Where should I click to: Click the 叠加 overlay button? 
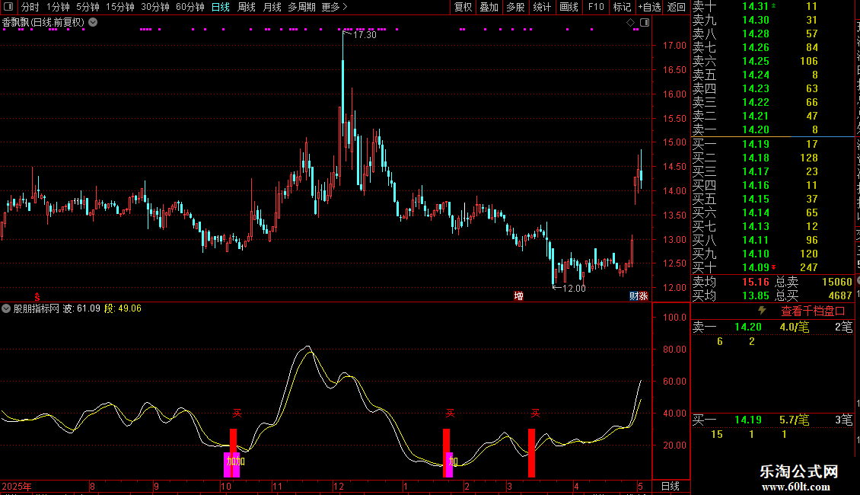click(x=489, y=7)
